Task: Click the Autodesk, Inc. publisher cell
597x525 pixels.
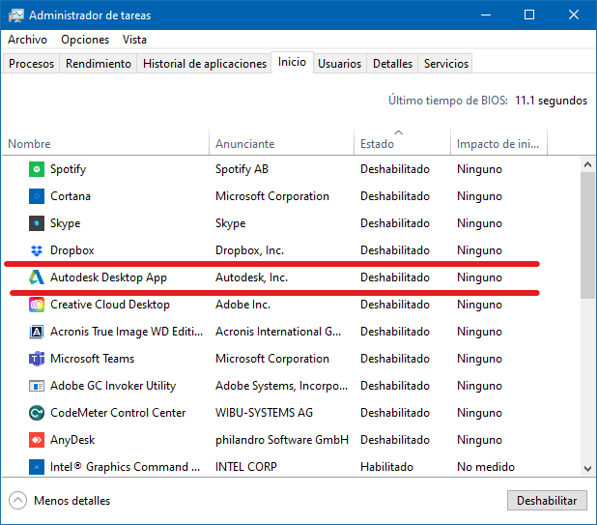Action: point(252,277)
